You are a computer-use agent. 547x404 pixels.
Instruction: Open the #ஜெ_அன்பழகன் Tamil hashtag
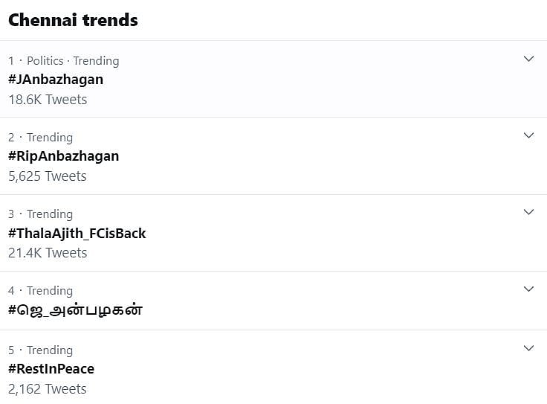75,310
